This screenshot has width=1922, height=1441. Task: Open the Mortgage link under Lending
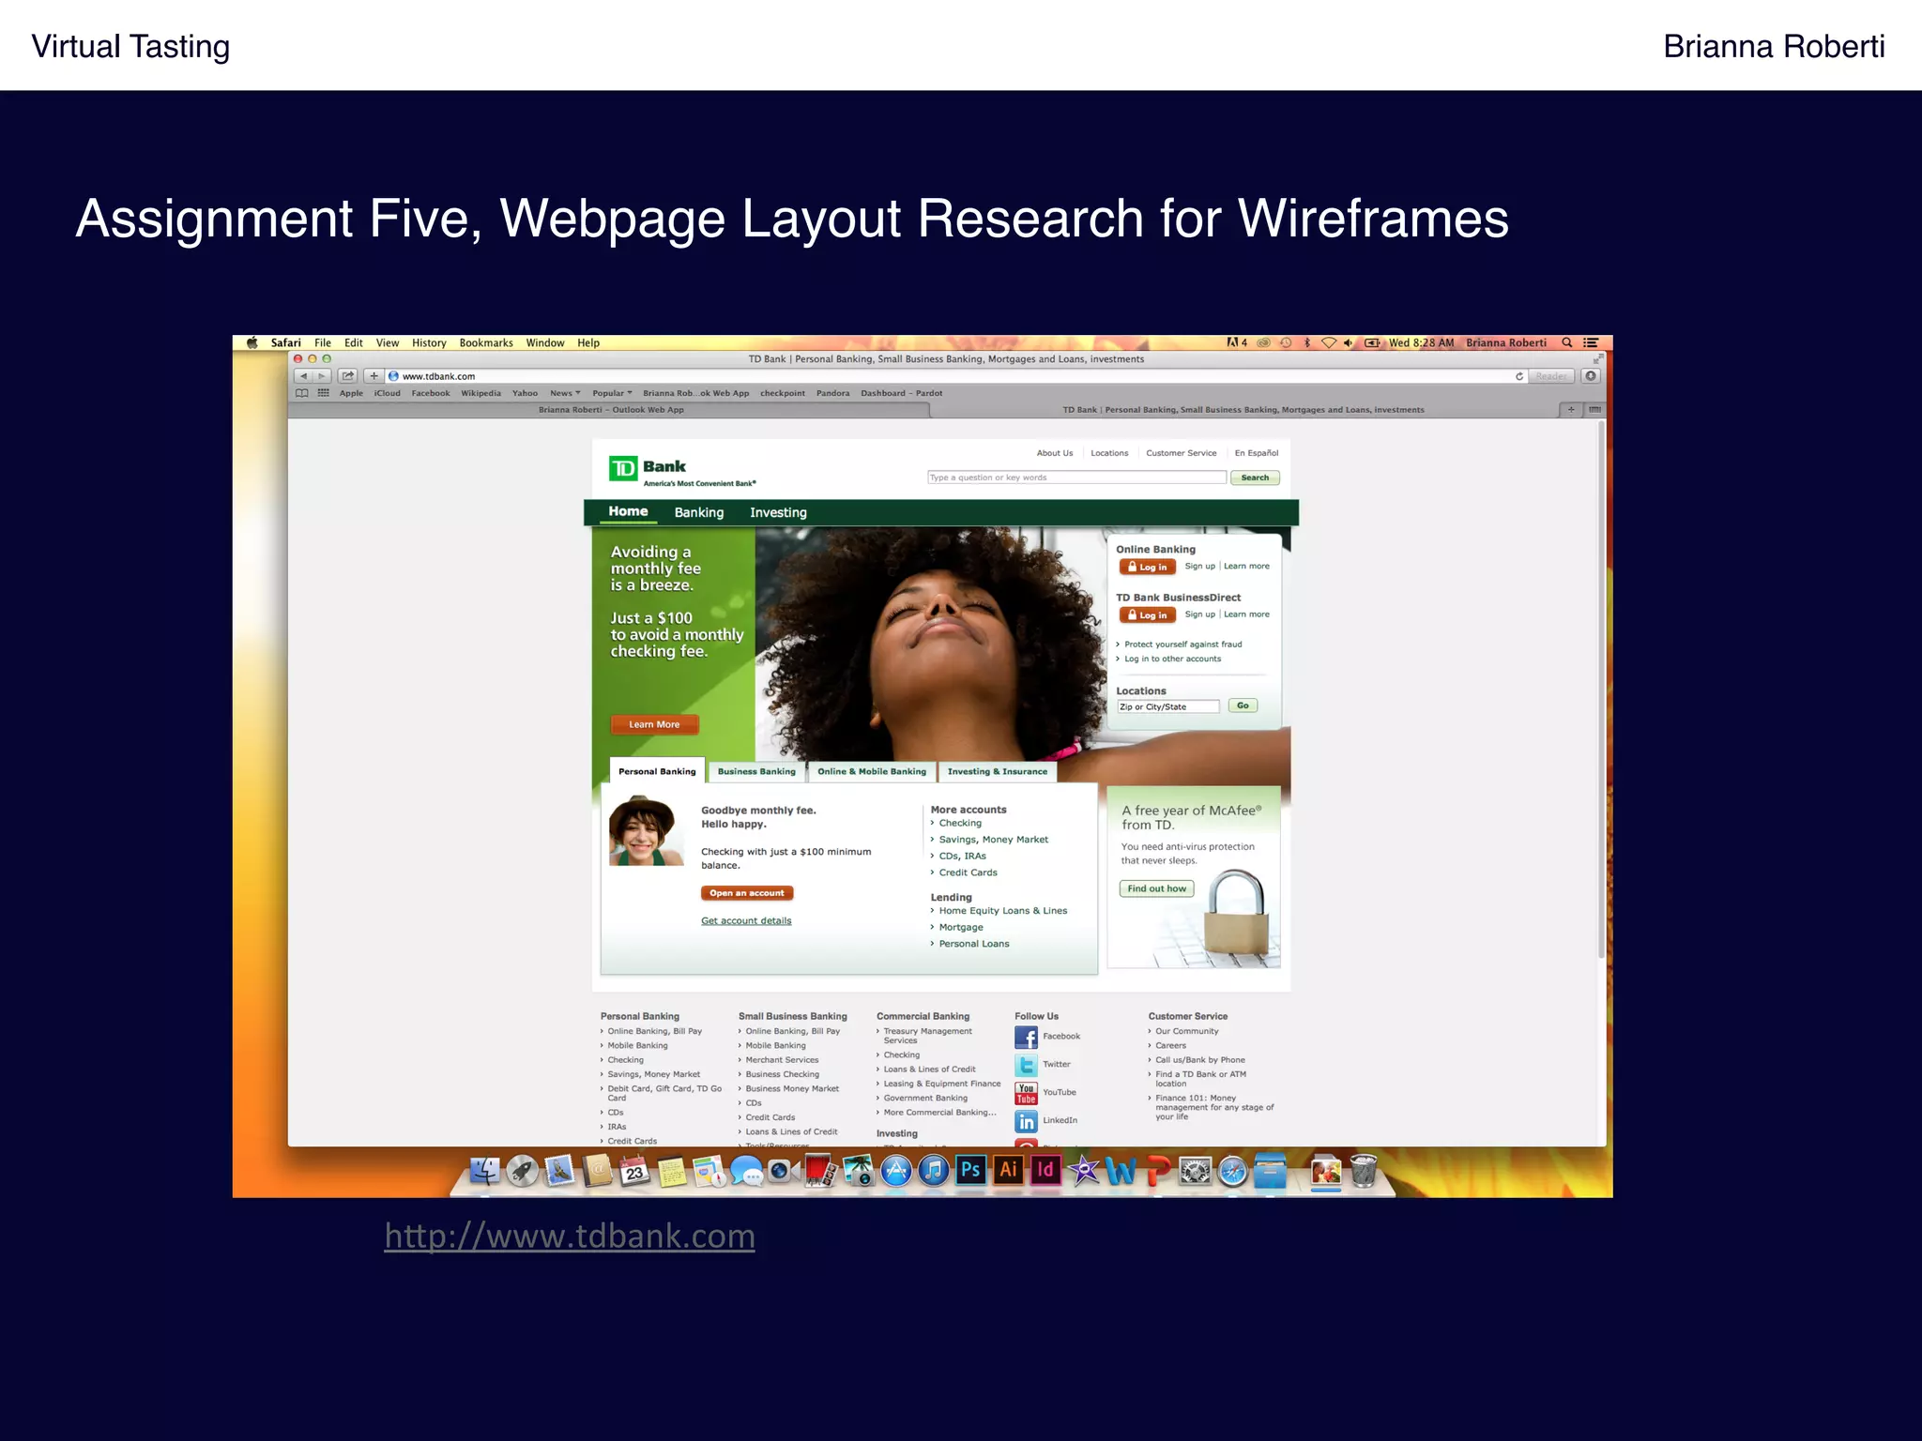961,927
